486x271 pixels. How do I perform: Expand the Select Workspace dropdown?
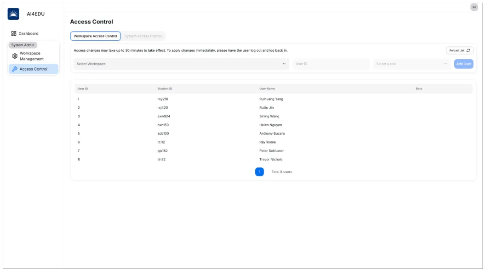(181, 64)
